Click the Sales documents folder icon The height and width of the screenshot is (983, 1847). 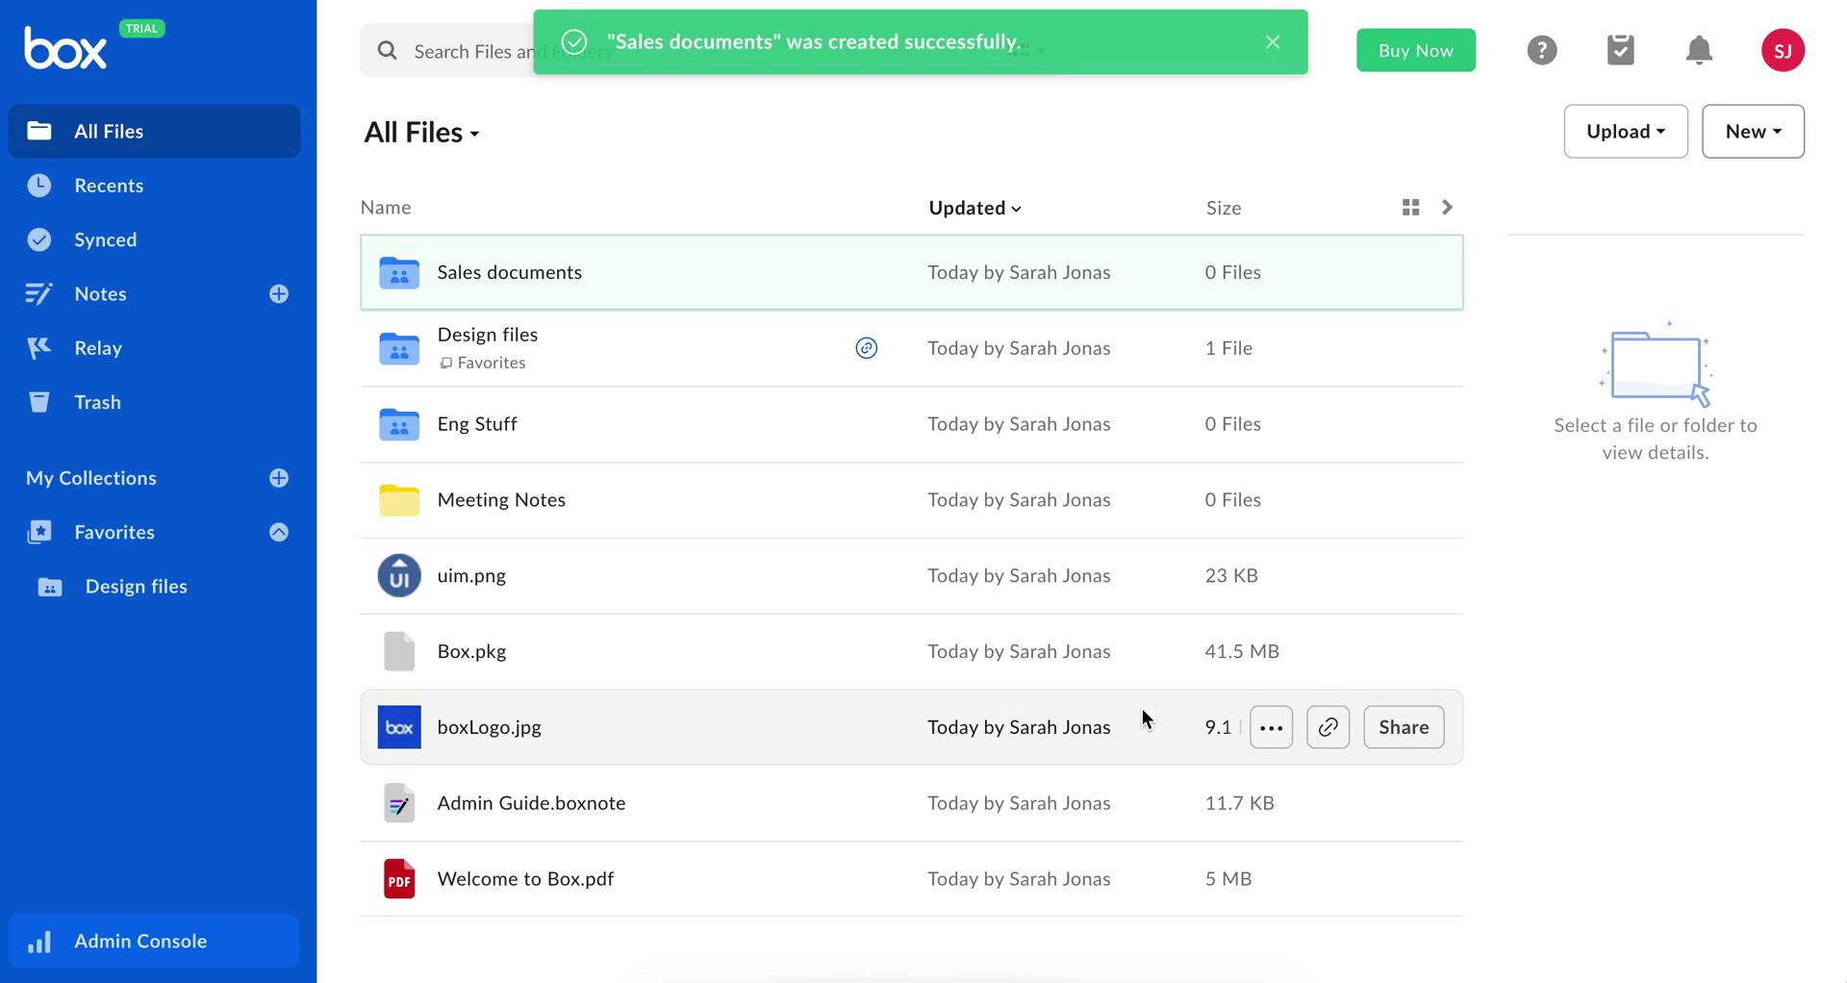click(399, 273)
